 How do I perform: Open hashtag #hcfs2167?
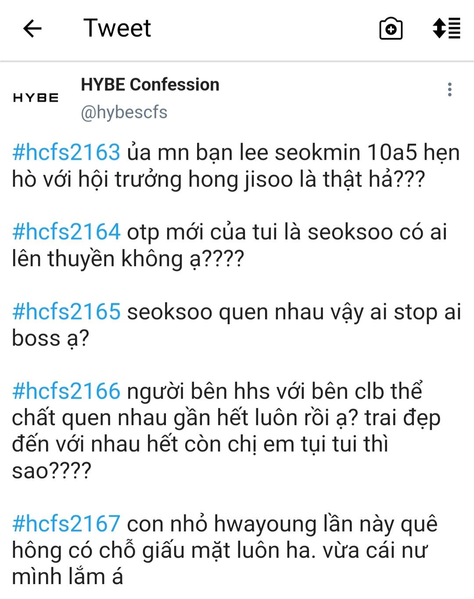[66, 524]
